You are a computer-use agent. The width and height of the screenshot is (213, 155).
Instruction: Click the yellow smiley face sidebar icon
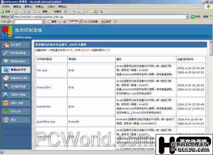pos(6,103)
